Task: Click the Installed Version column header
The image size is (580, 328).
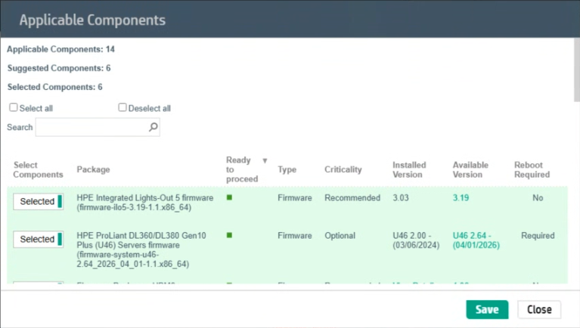Action: click(409, 170)
